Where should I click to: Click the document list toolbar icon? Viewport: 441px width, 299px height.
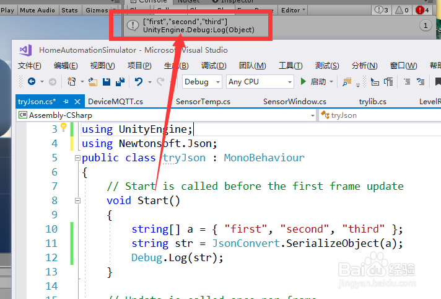click(x=389, y=82)
